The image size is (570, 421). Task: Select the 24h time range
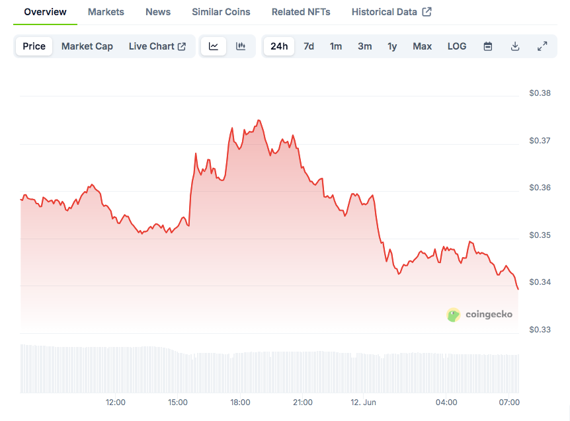coord(280,46)
